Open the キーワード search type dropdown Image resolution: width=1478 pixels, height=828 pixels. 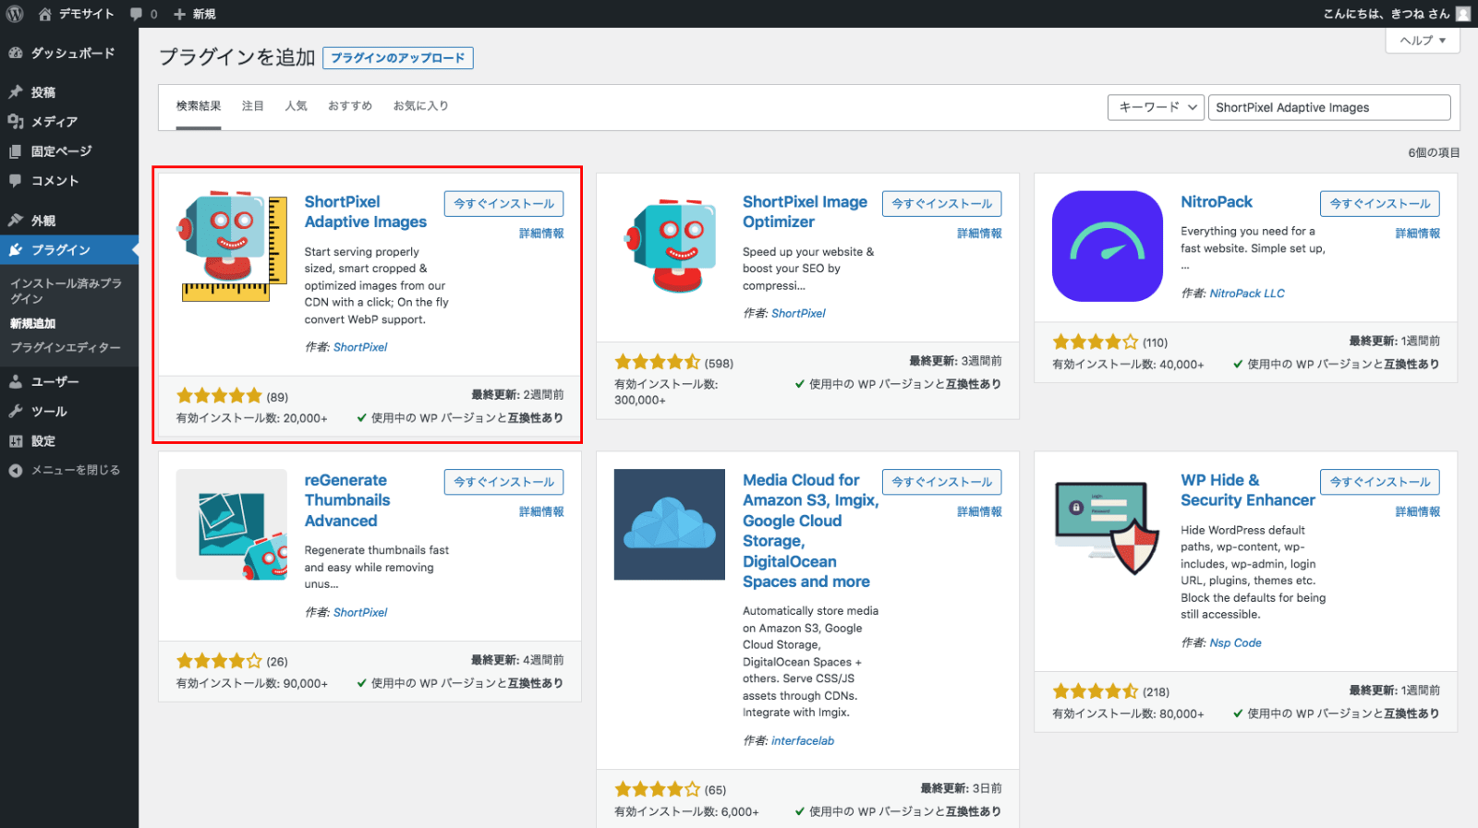tap(1156, 107)
